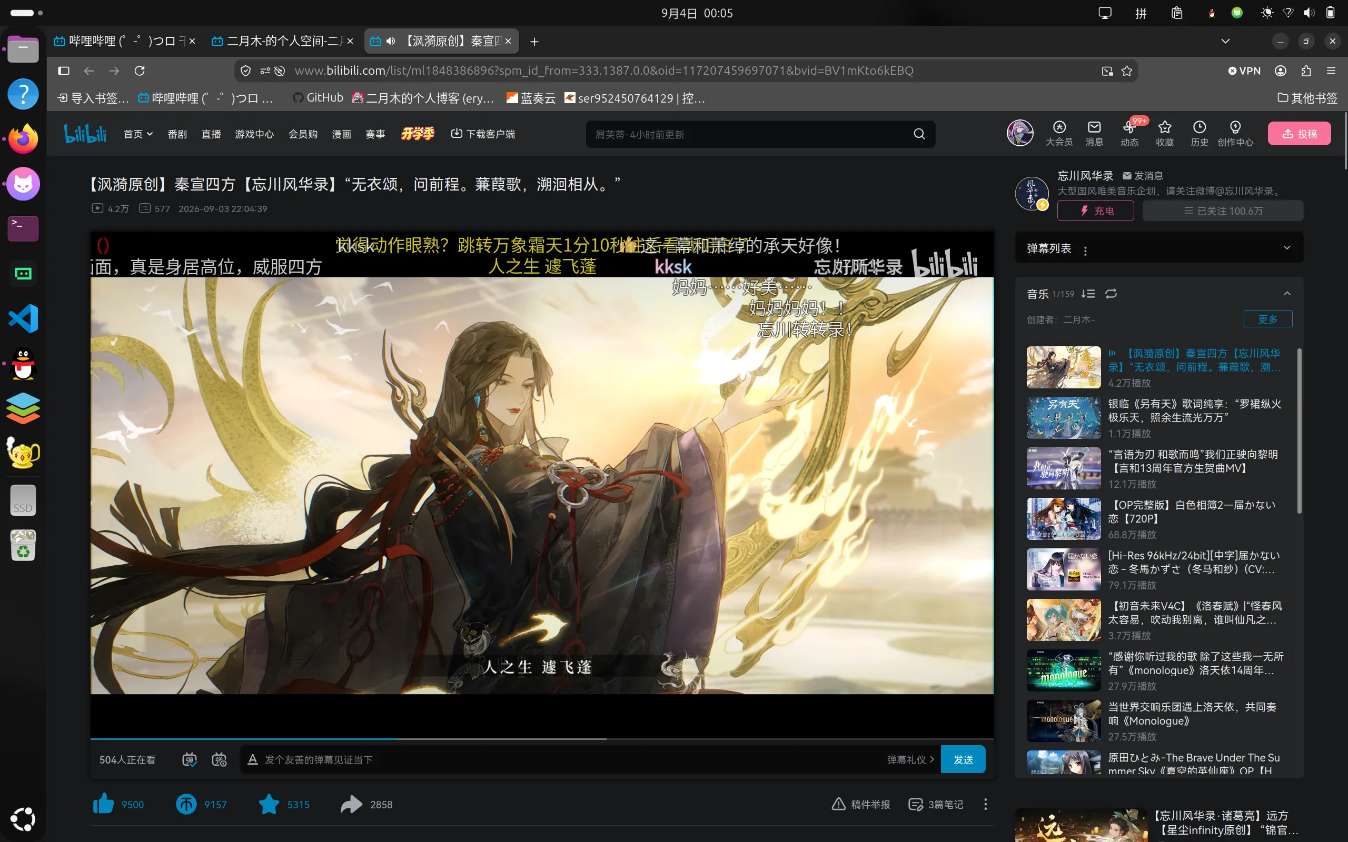Go to the 番剧 section
This screenshot has height=842, width=1348.
(177, 134)
